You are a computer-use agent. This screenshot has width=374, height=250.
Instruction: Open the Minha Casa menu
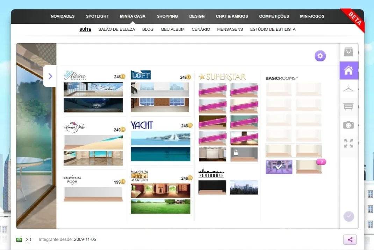coord(132,16)
